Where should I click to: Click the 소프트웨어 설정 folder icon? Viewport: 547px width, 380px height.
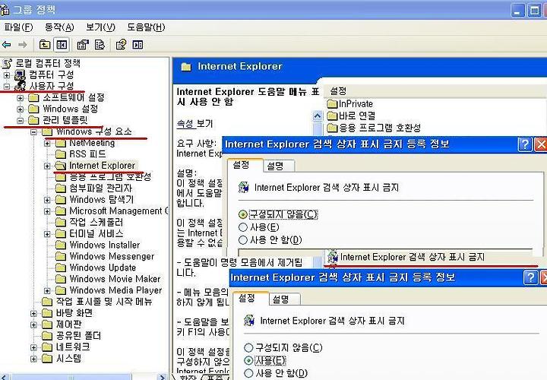point(33,97)
